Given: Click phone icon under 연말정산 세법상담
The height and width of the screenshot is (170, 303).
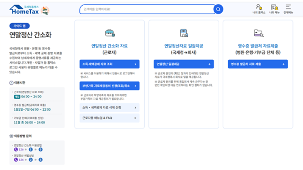Looking at the screenshot, I should point(16,159).
